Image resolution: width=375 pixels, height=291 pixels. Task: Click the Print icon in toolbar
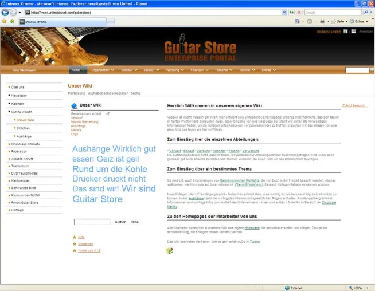coord(322,22)
